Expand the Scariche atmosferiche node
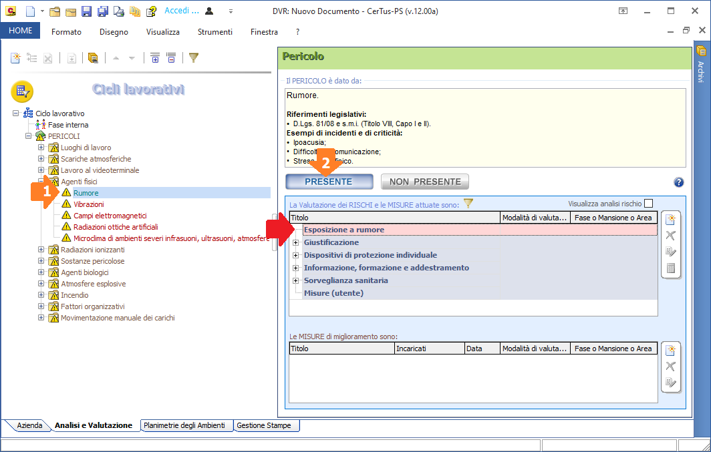711x452 pixels. (x=41, y=158)
